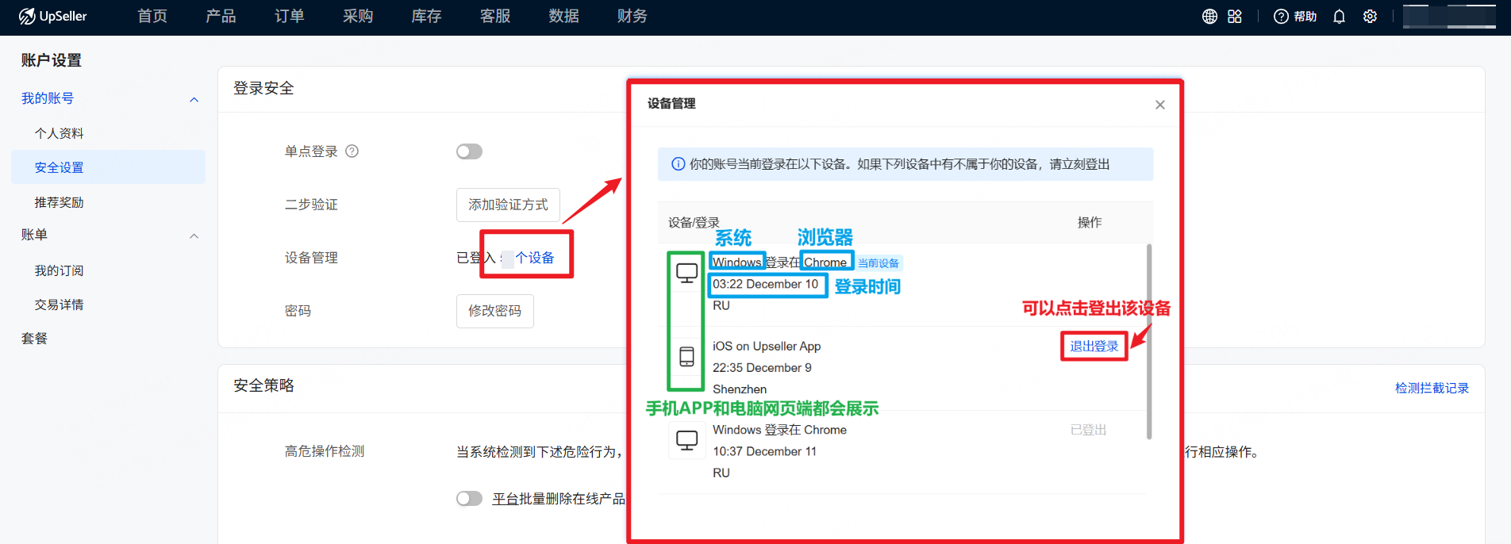Enable the single sign-on toggle

pos(469,151)
